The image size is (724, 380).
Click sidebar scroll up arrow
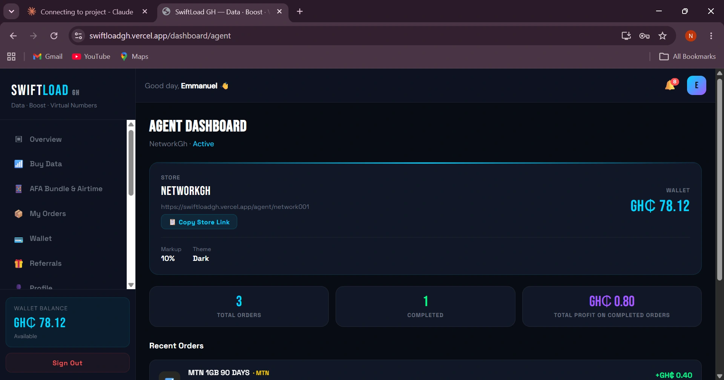coord(131,124)
